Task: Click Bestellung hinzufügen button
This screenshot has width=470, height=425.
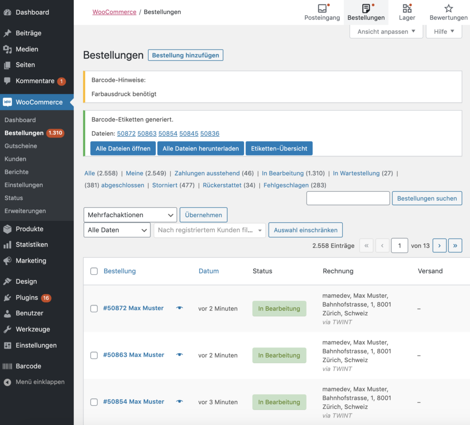Action: point(185,55)
